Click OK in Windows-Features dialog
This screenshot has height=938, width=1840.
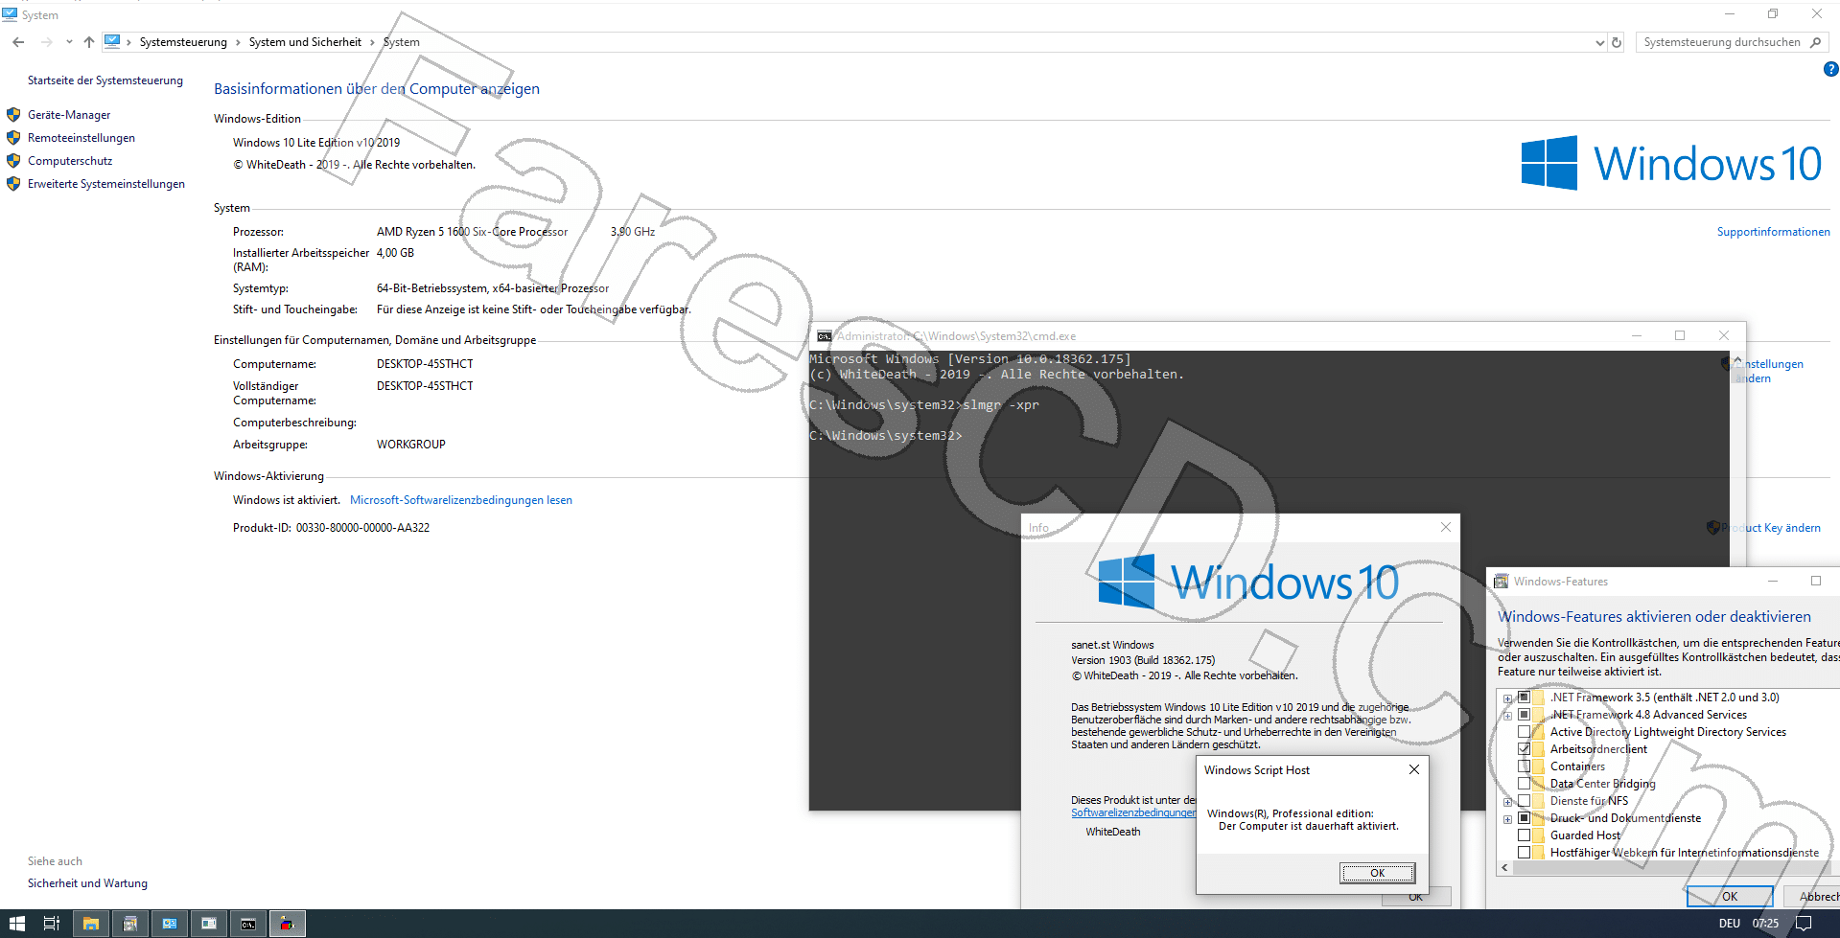click(1730, 896)
